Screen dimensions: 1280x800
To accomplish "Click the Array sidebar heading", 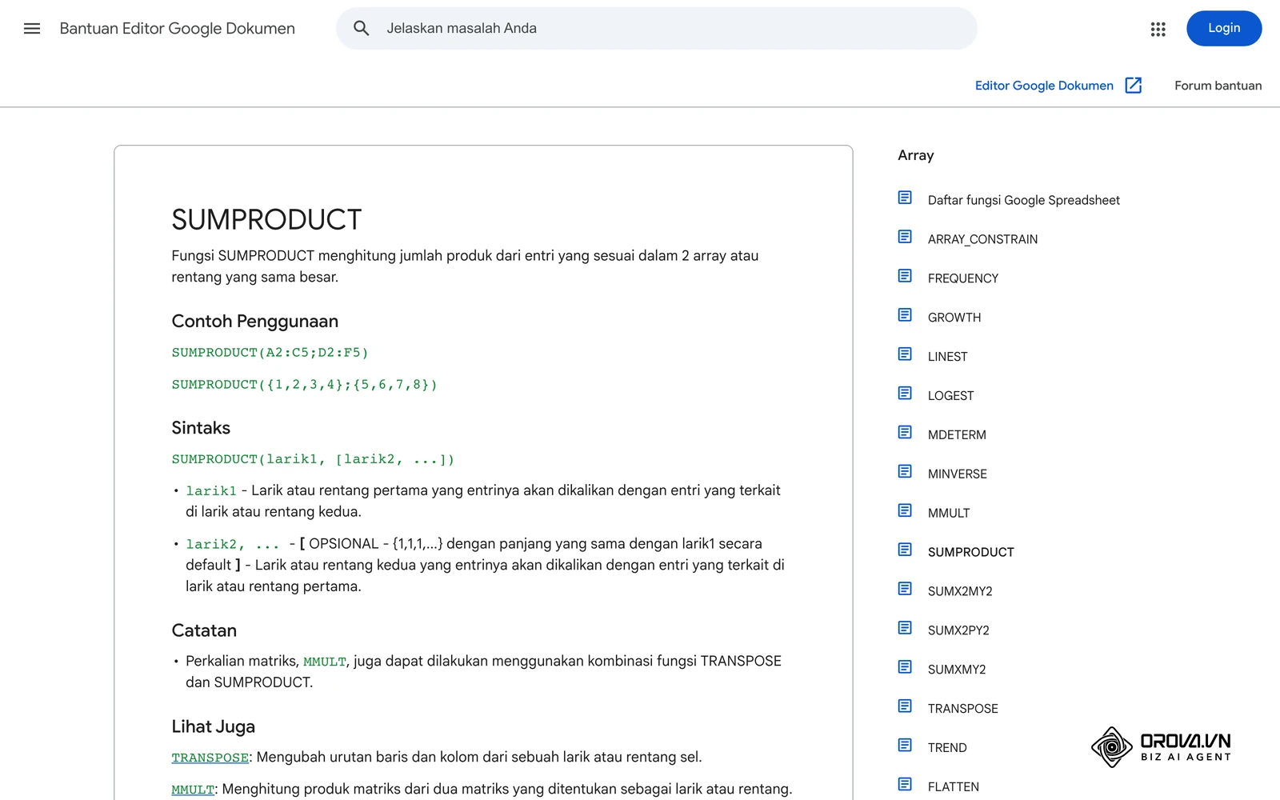I will tap(916, 156).
